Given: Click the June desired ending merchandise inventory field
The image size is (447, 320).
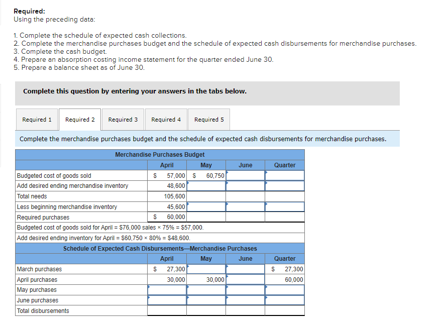Looking at the screenshot, I should tap(245, 185).
